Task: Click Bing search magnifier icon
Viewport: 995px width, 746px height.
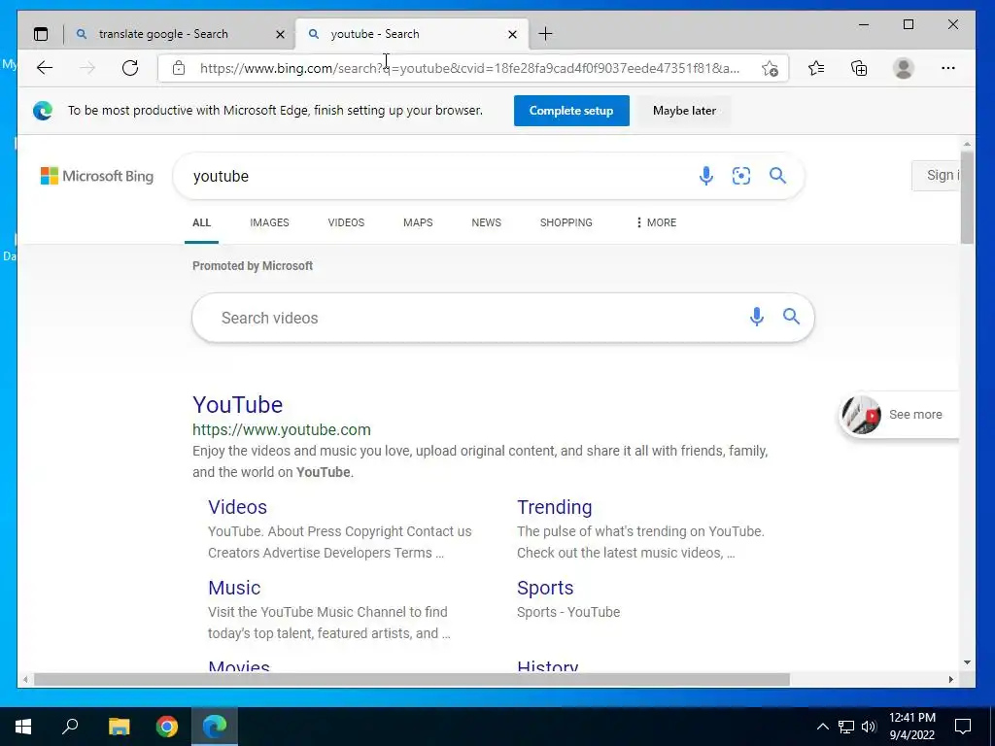Action: tap(778, 175)
